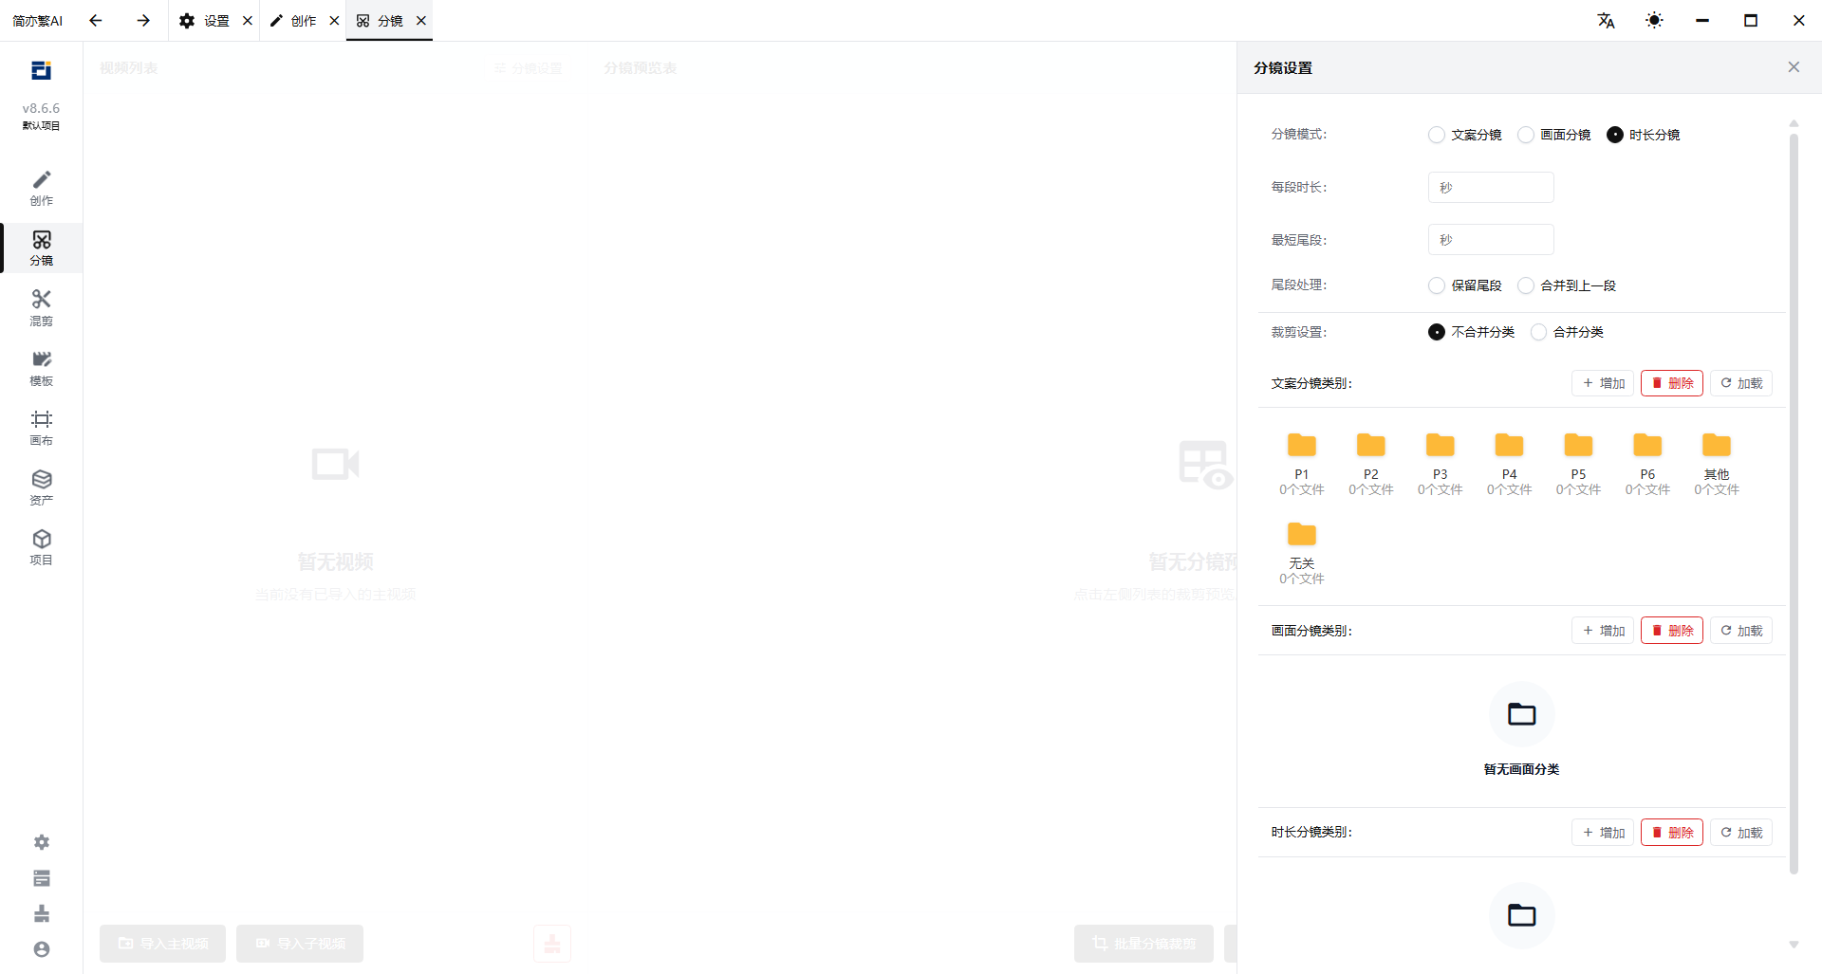Select 画面分镜 mode radio button

click(1526, 135)
